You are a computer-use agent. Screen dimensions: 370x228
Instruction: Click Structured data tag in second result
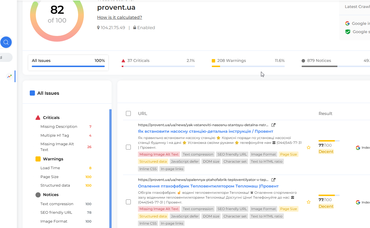tap(153, 216)
